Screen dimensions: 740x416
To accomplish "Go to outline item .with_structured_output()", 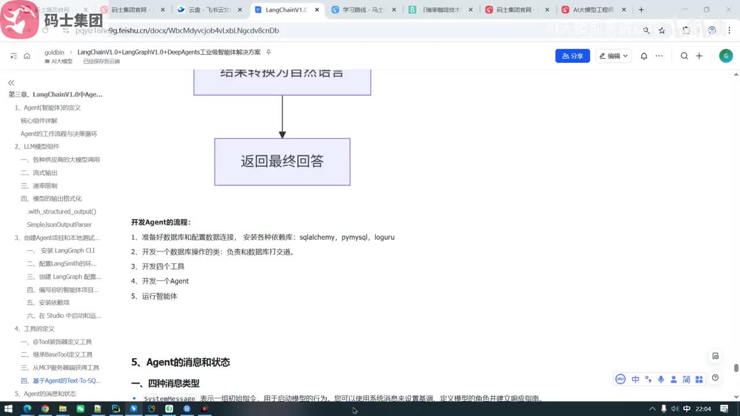I will click(x=61, y=211).
